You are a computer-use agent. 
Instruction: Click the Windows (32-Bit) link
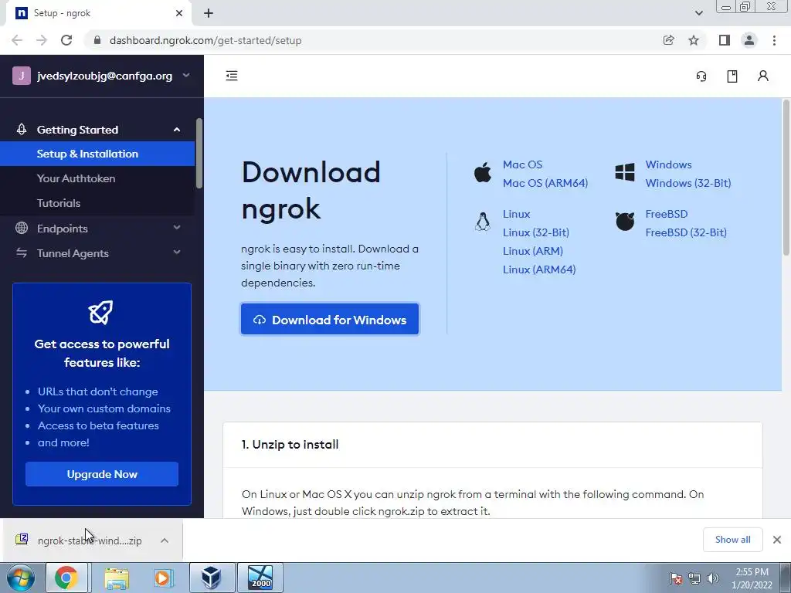tap(688, 183)
